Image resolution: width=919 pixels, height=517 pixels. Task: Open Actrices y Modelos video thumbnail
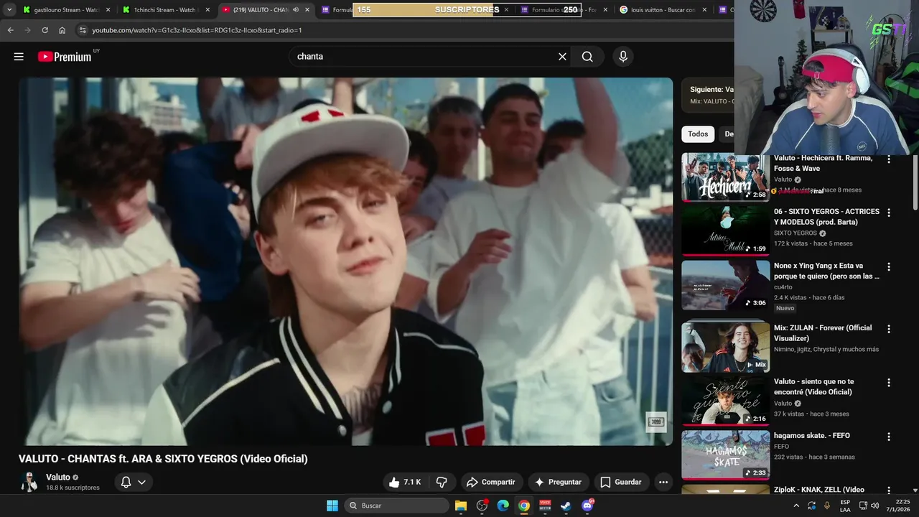pos(725,230)
